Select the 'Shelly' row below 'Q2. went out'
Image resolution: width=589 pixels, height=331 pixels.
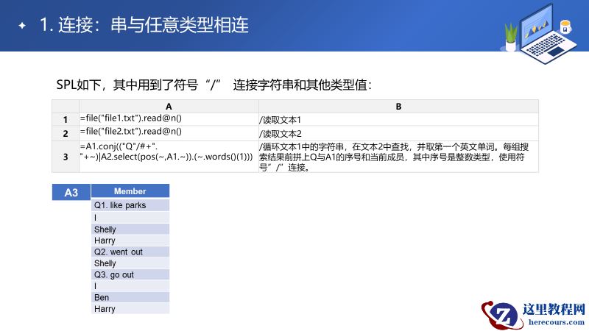pos(130,263)
